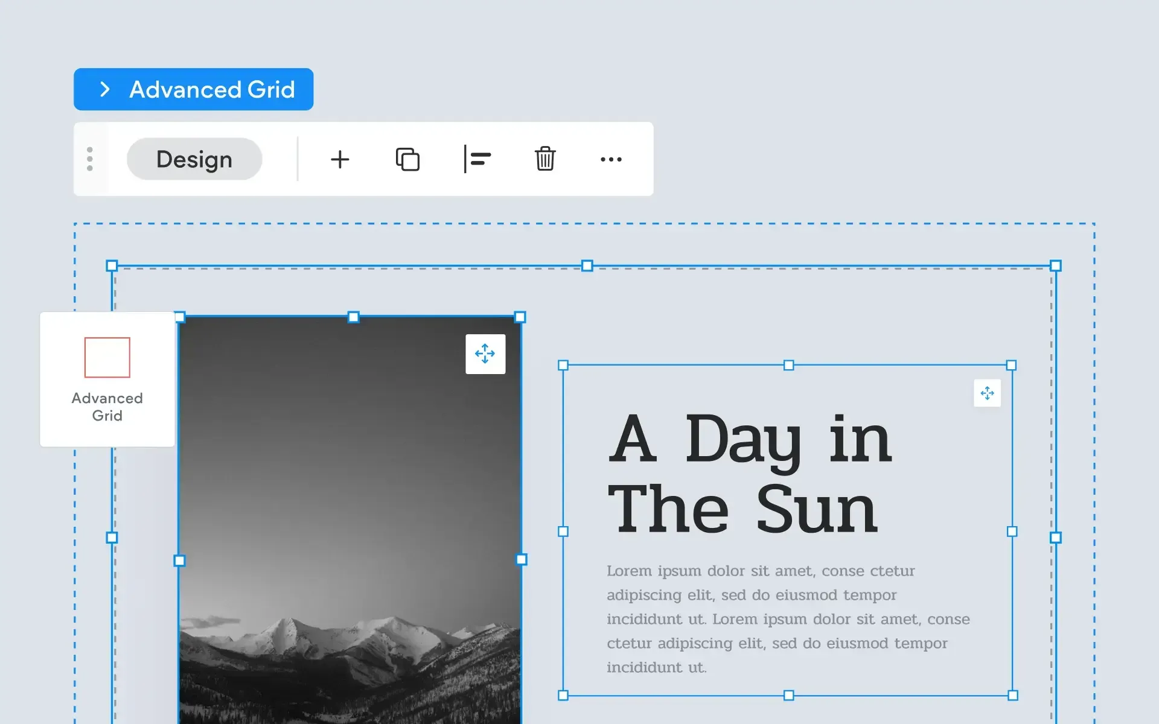Expand the chevron beside Advanced Grid
1159x724 pixels.
click(x=105, y=89)
